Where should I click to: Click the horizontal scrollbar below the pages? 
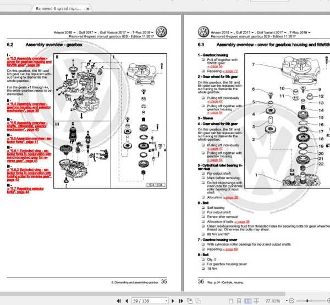[142, 293]
